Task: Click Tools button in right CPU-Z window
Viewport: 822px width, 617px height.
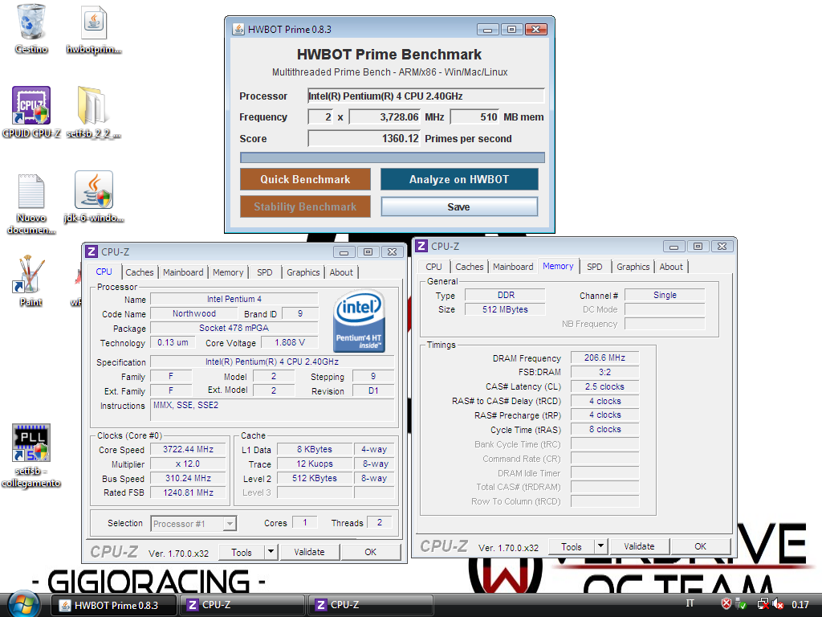Action: point(572,546)
